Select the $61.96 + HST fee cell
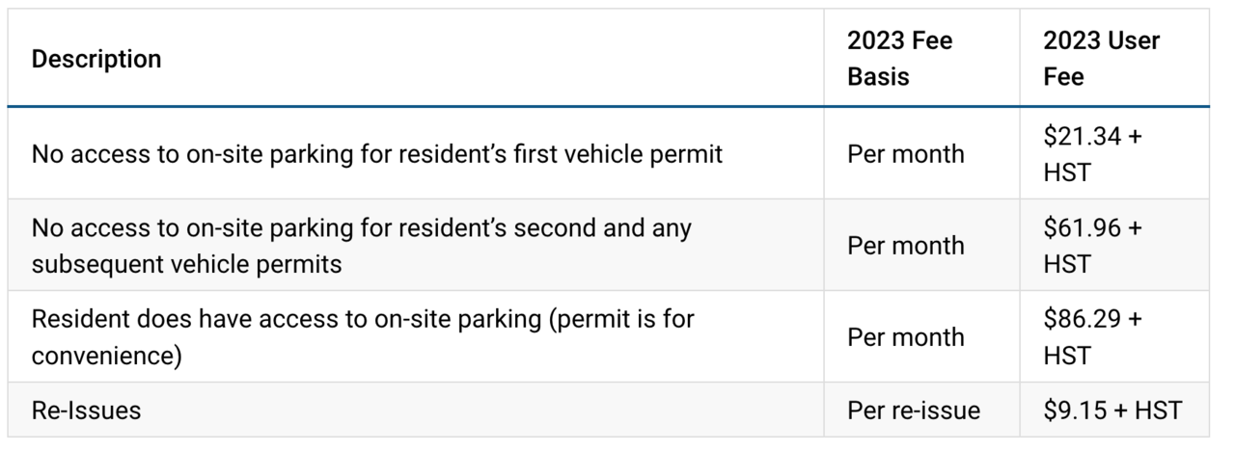Viewport: 1235px width, 451px height. (1092, 246)
